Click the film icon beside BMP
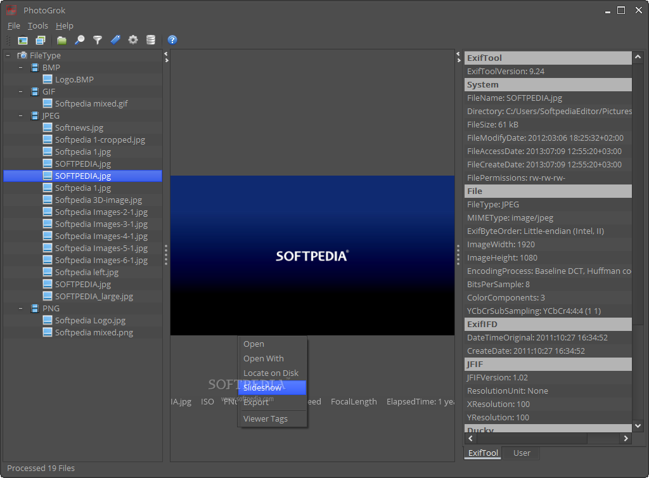This screenshot has height=478, width=649. [x=35, y=67]
